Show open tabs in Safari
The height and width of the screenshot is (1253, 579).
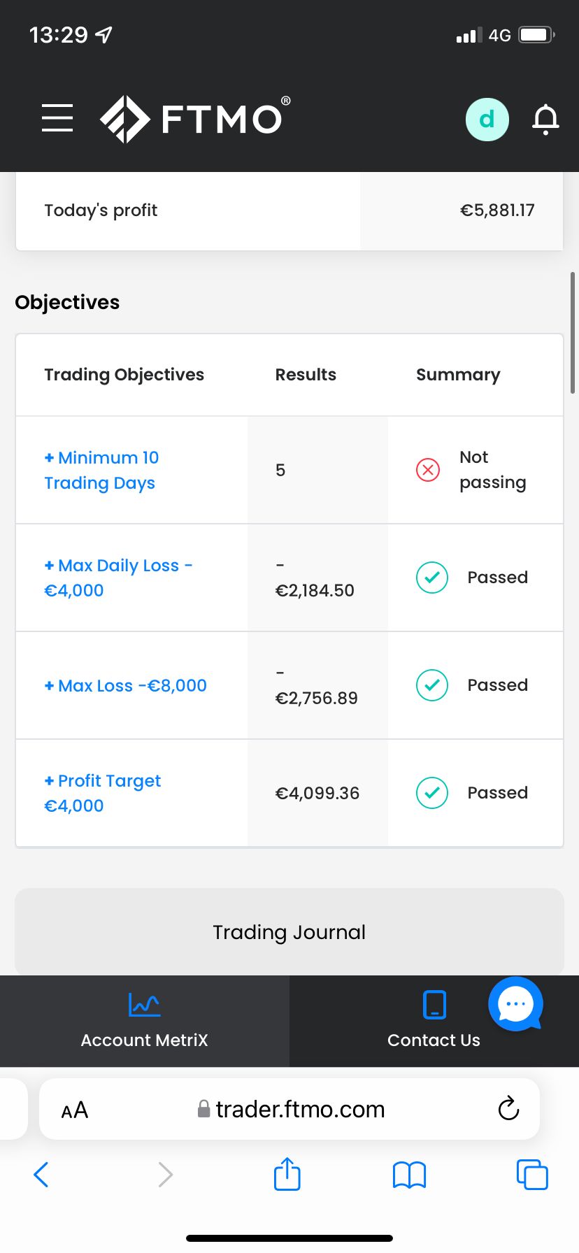coord(532,1175)
